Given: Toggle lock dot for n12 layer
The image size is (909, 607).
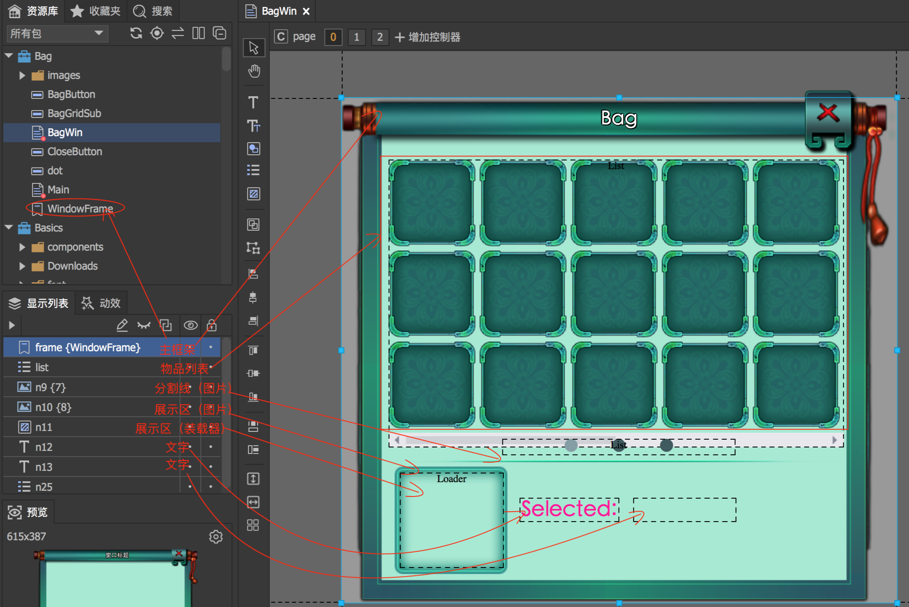Looking at the screenshot, I should (x=211, y=447).
